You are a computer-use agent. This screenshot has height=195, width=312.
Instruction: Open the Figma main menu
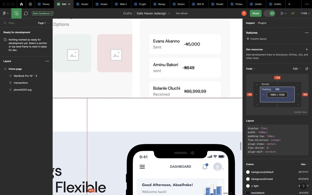(5, 13)
